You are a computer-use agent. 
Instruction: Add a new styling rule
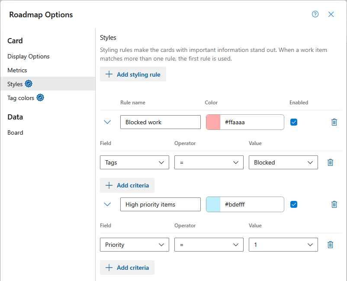(133, 74)
